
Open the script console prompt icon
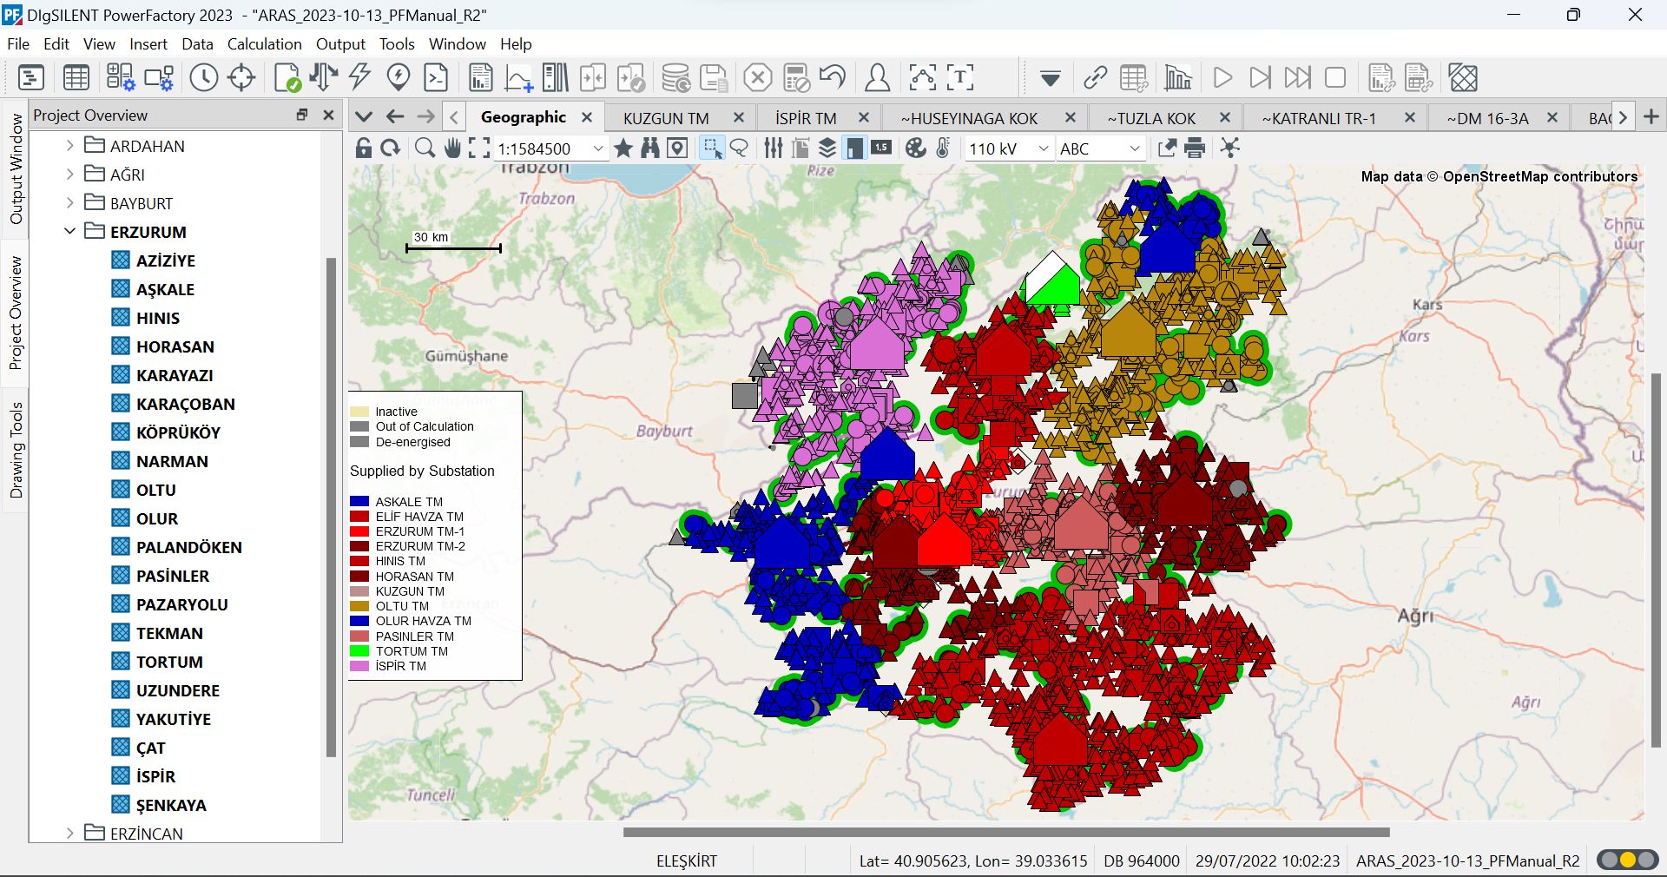tap(436, 78)
